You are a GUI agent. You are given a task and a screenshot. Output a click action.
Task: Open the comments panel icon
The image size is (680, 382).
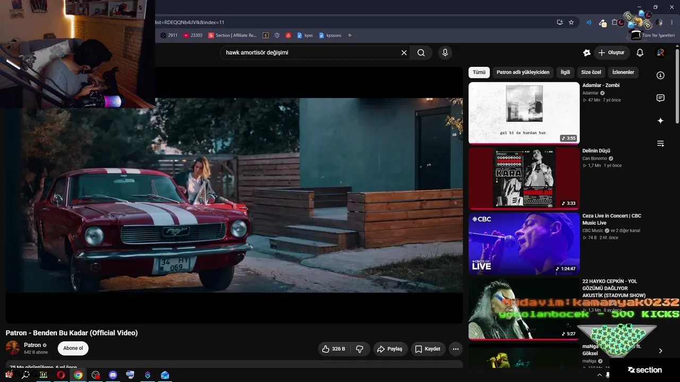[660, 98]
